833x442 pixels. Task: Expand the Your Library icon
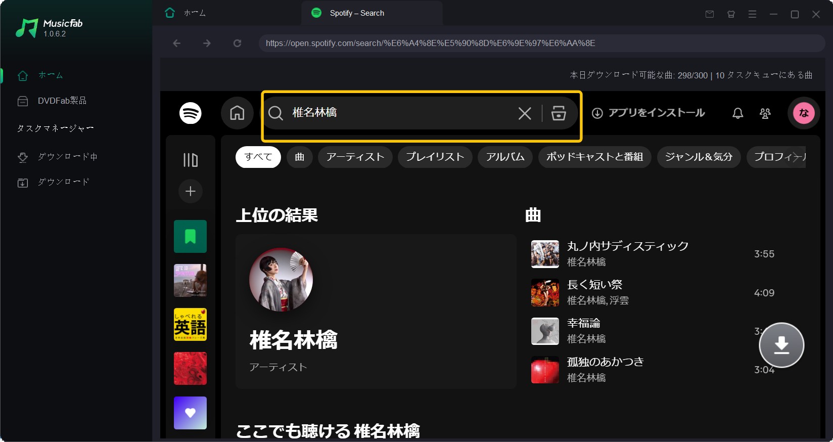tap(191, 160)
